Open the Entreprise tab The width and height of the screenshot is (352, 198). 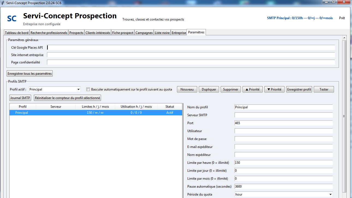(x=179, y=33)
